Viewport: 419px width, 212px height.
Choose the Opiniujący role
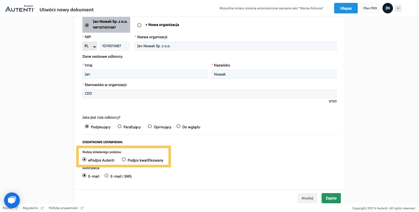(150, 126)
